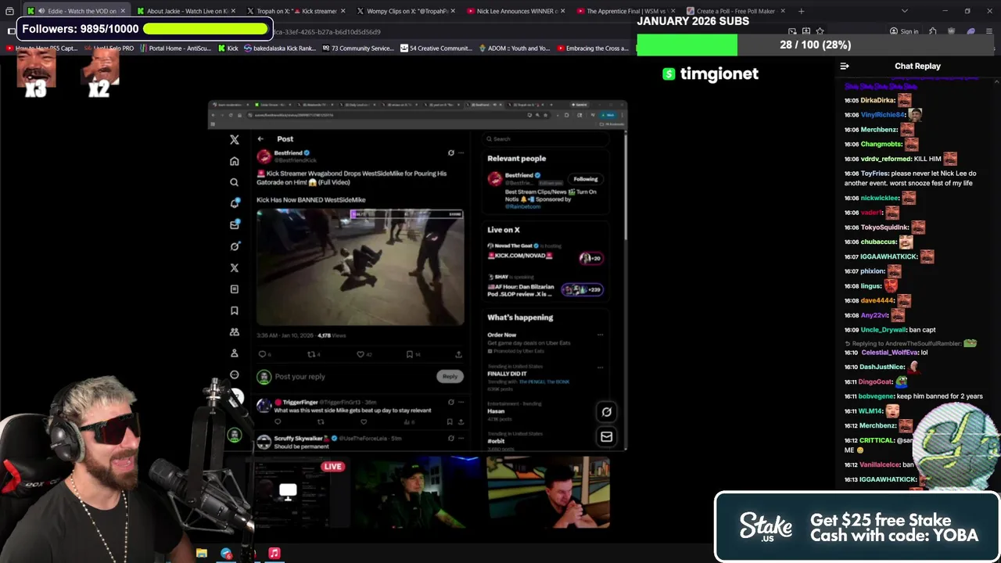Share the Bestfriend post
The height and width of the screenshot is (563, 1001).
coord(458,354)
